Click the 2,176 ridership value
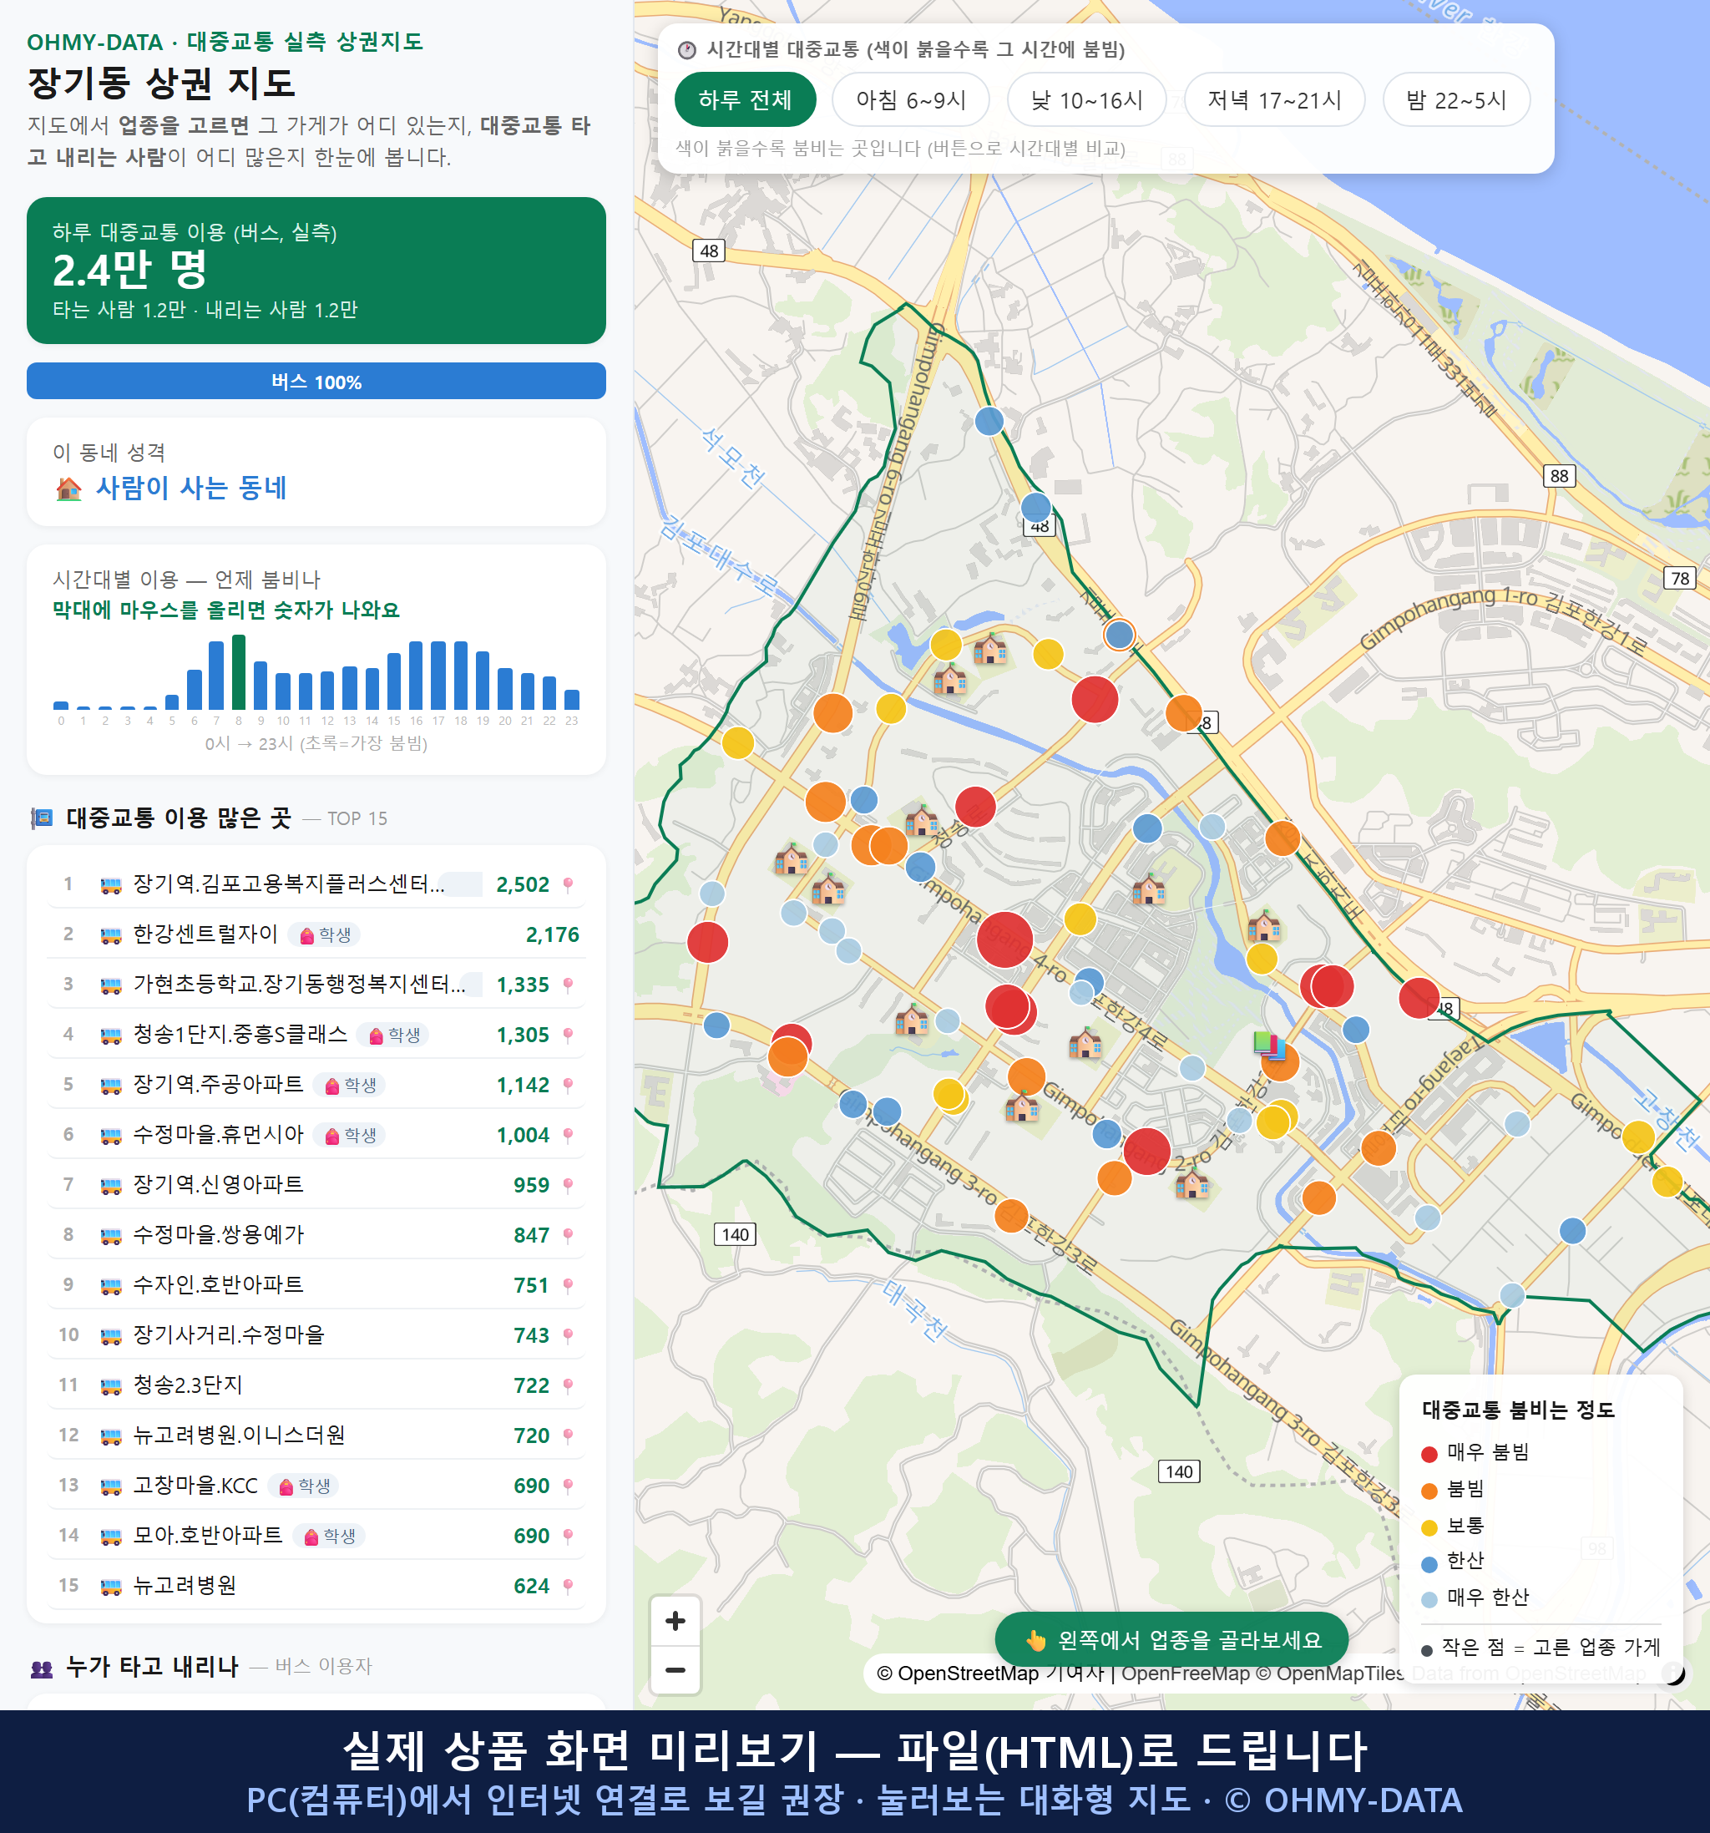This screenshot has height=1833, width=1710. (552, 935)
